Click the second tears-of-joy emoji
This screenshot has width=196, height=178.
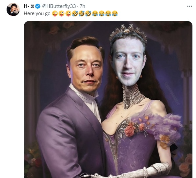click(102, 13)
